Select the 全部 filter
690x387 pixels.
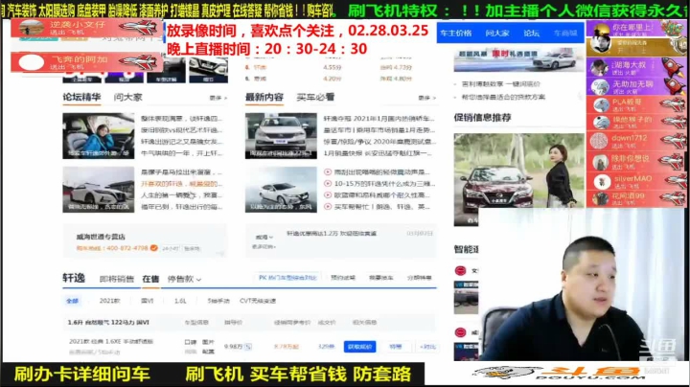pyautogui.click(x=72, y=301)
